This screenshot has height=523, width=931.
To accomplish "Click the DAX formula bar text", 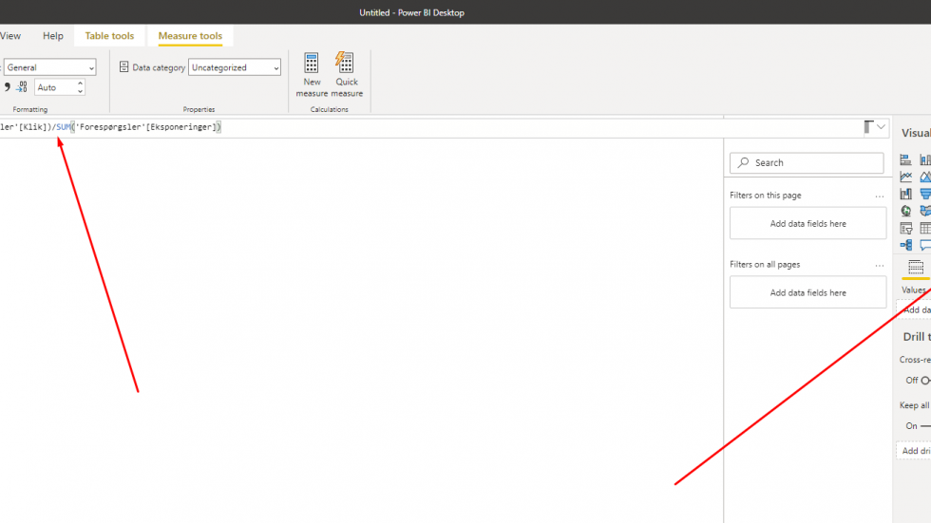I will pyautogui.click(x=110, y=127).
